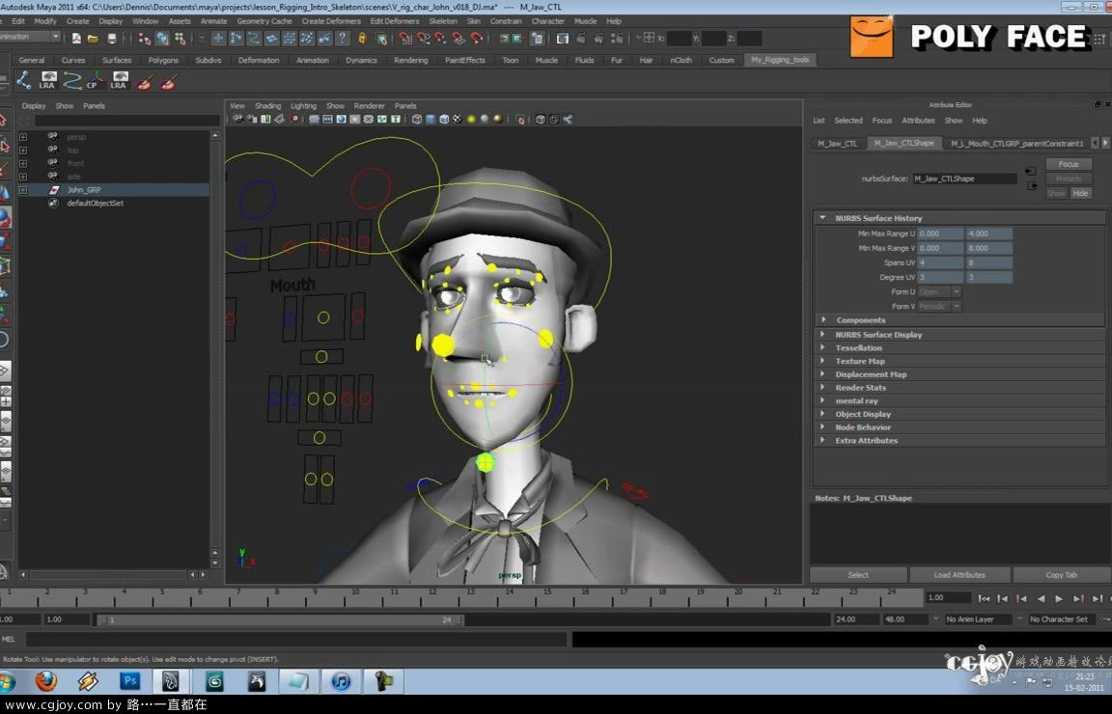
Task: Open the Skeleton menu
Action: click(x=443, y=21)
